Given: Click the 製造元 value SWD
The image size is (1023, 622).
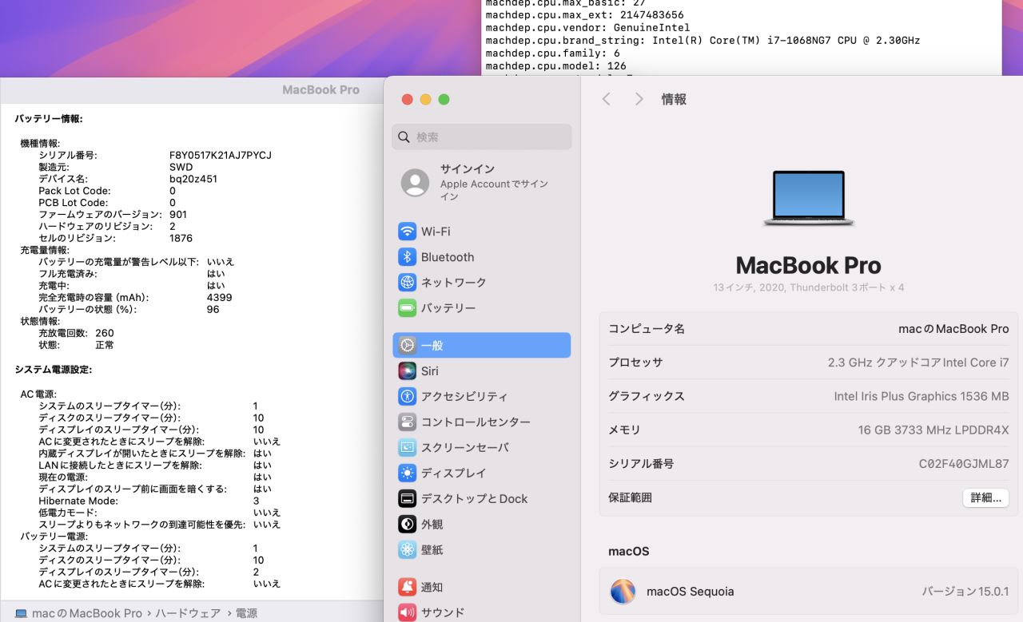Looking at the screenshot, I should [x=181, y=167].
